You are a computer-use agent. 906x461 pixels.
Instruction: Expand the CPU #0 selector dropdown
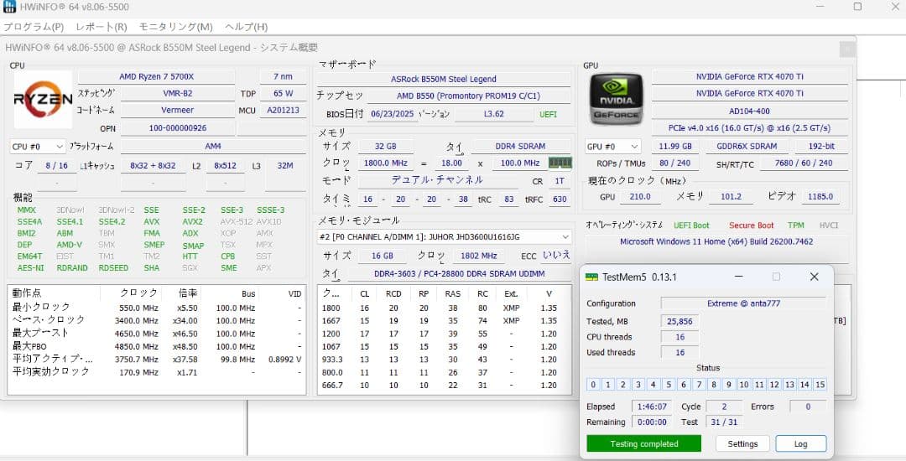click(38, 147)
